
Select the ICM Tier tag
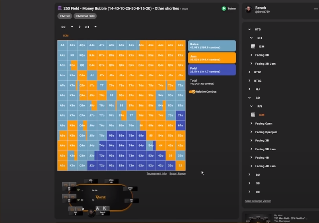tap(64, 16)
